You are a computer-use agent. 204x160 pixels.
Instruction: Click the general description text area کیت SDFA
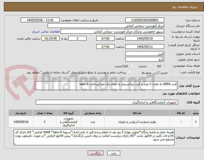tap(106, 86)
